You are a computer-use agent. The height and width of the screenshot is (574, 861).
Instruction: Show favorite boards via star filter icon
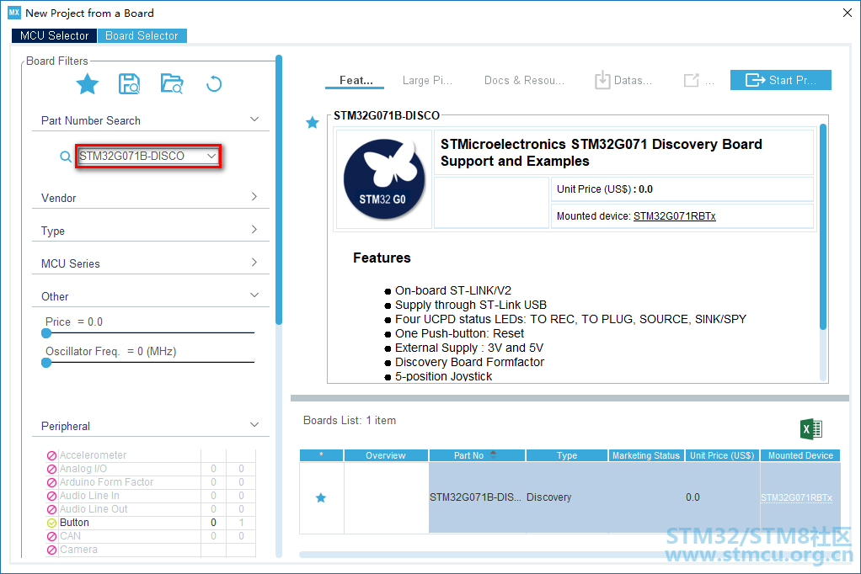(88, 84)
